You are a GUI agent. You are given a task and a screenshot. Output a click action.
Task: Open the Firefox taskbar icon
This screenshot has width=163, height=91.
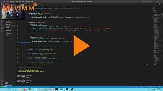(25, 89)
